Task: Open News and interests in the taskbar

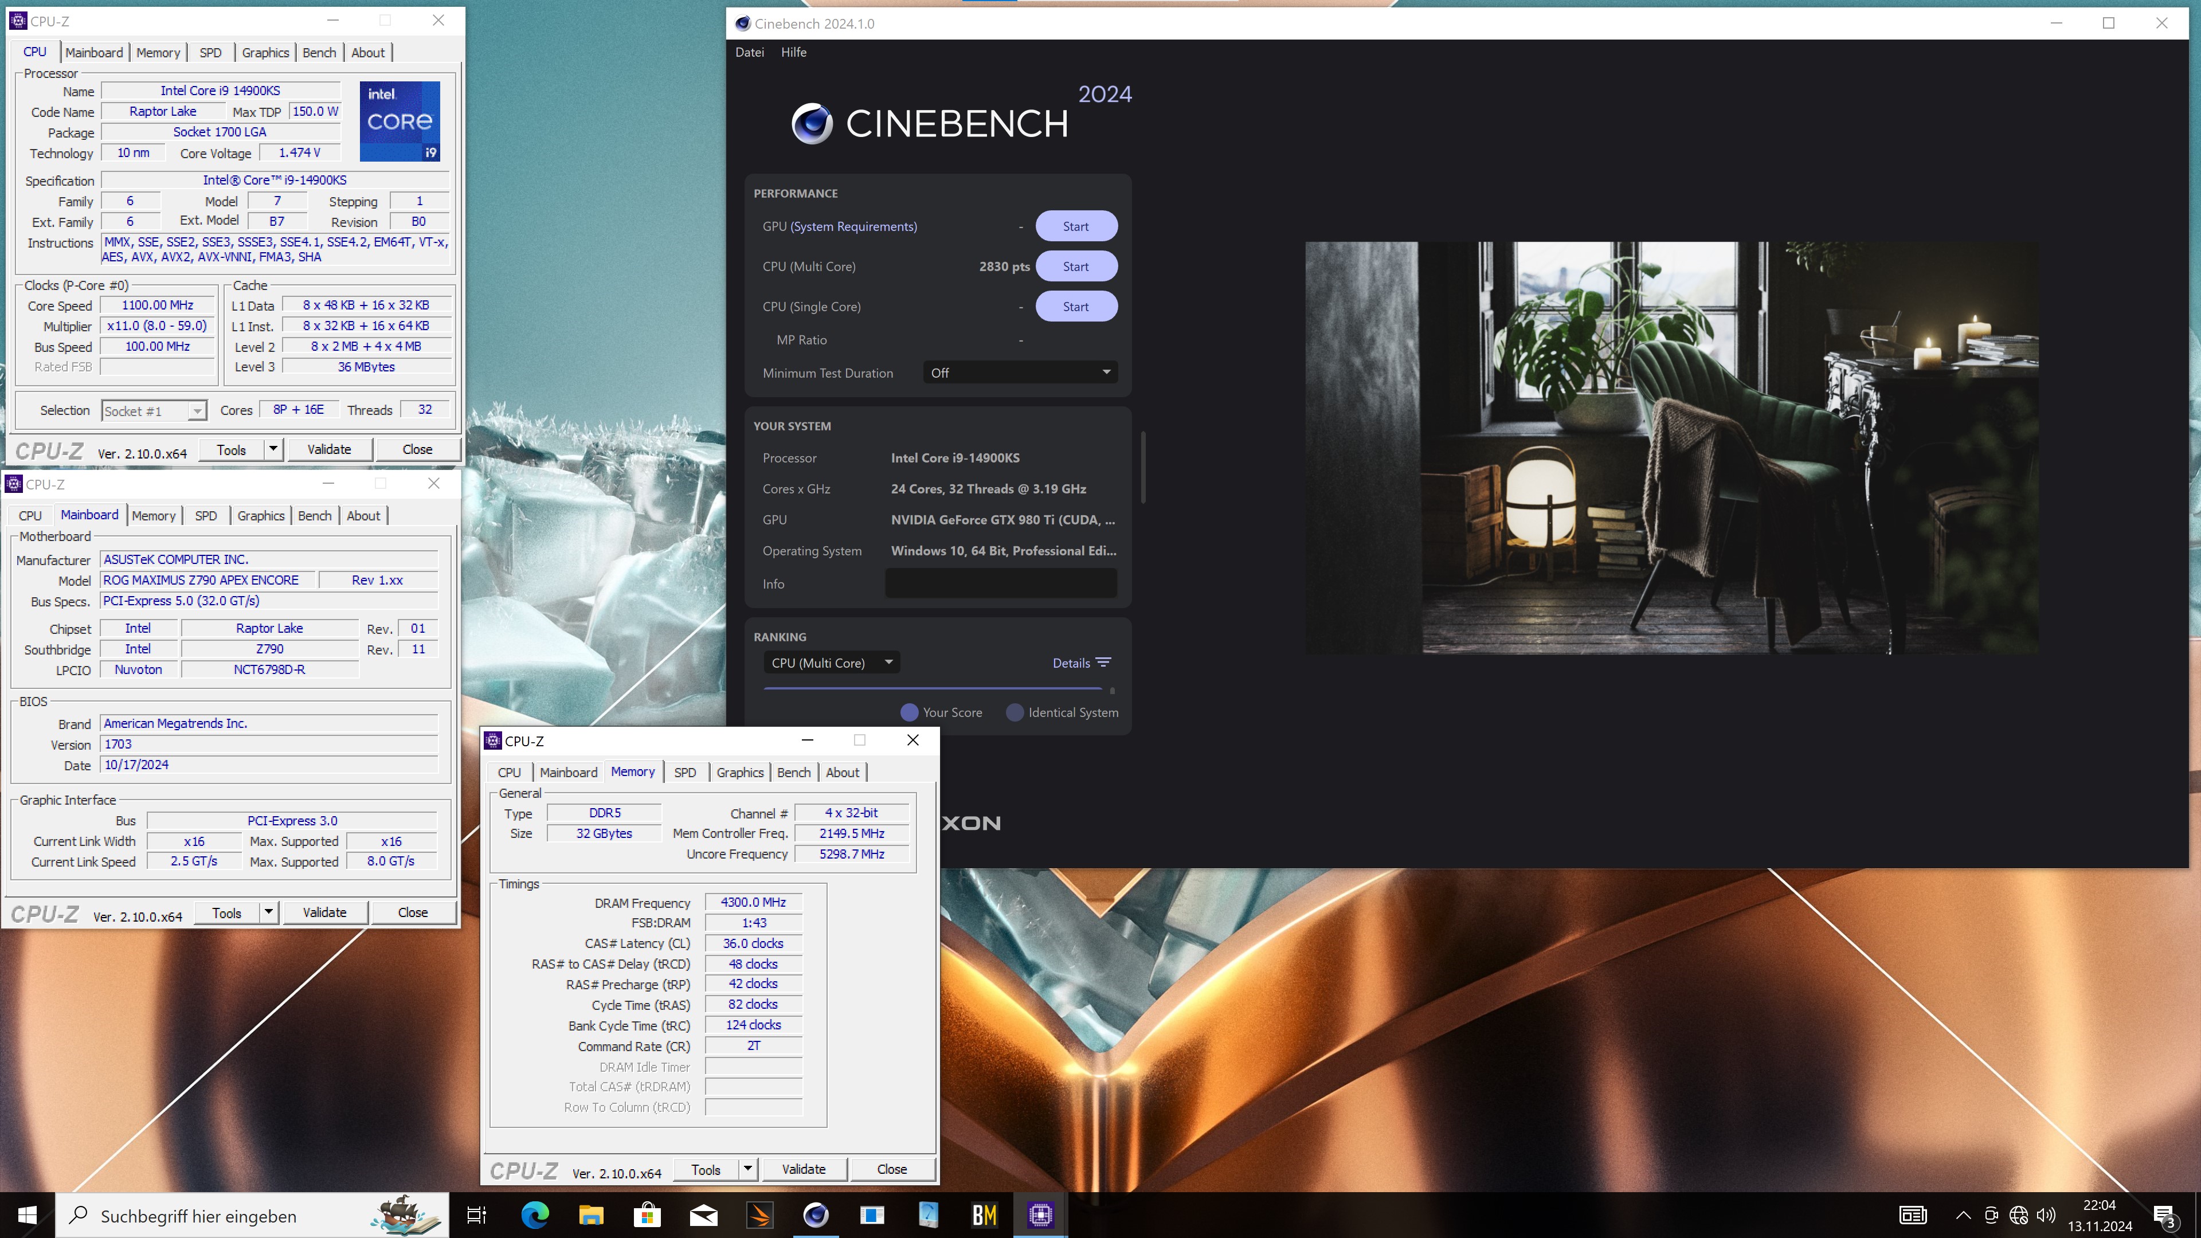Action: pyautogui.click(x=1913, y=1215)
